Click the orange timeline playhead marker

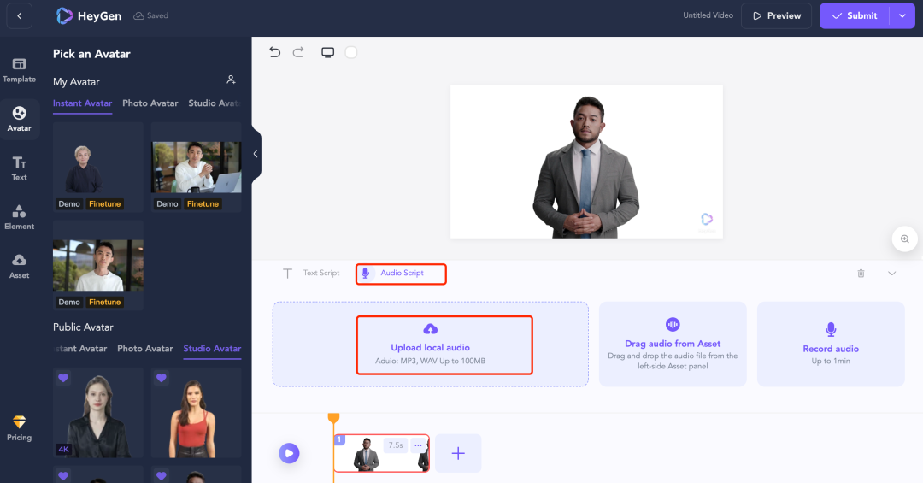click(334, 418)
